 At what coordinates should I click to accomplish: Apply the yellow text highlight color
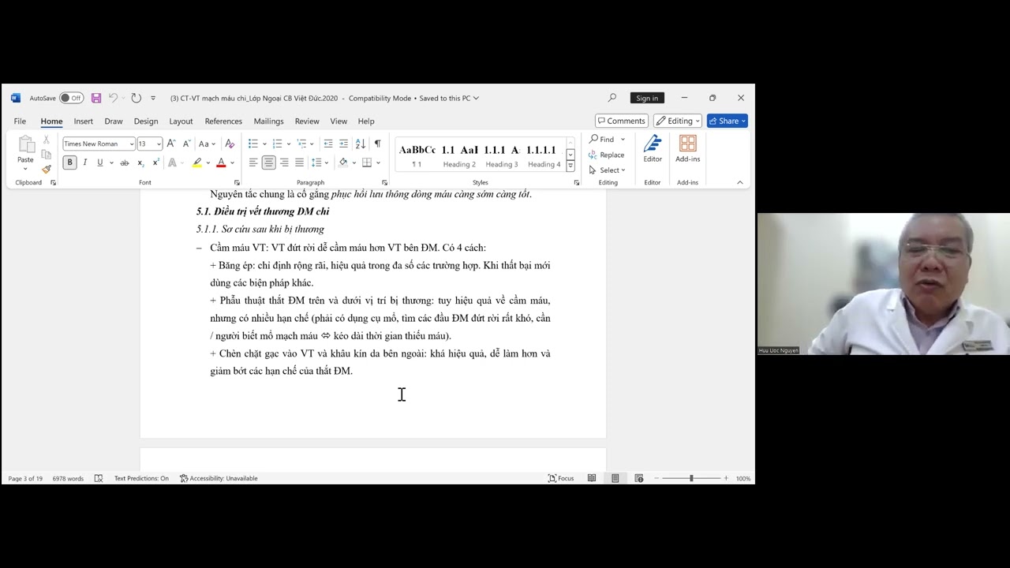197,163
